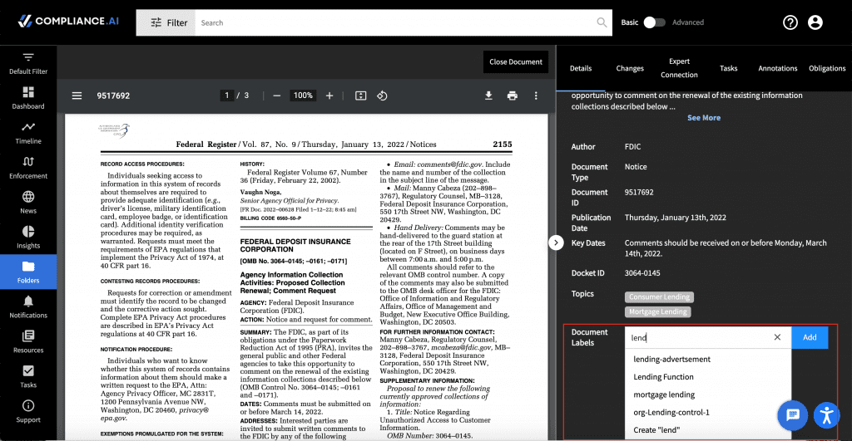
Task: Switch to the Annotations tab
Action: 778,68
